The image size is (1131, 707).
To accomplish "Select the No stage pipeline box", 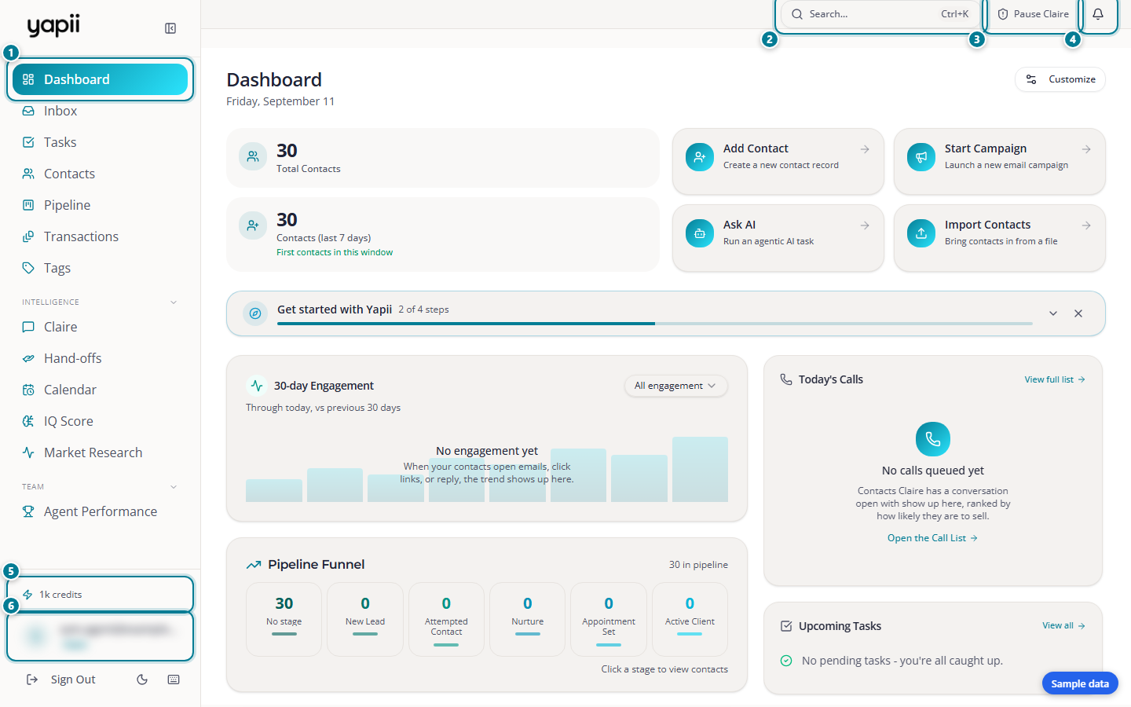I will click(284, 619).
